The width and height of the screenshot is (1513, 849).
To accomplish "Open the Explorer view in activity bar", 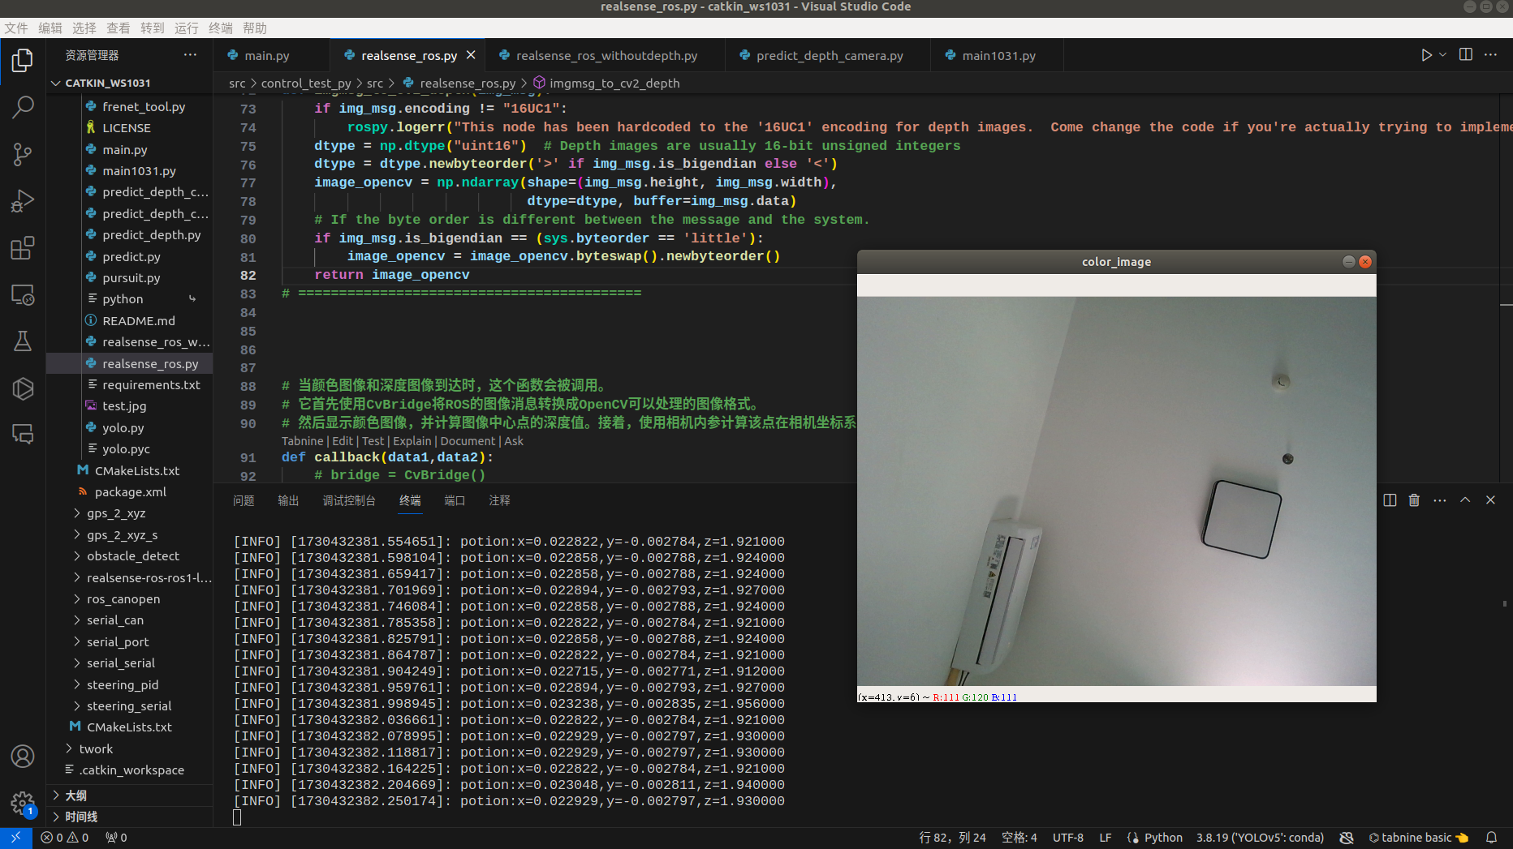I will point(22,59).
